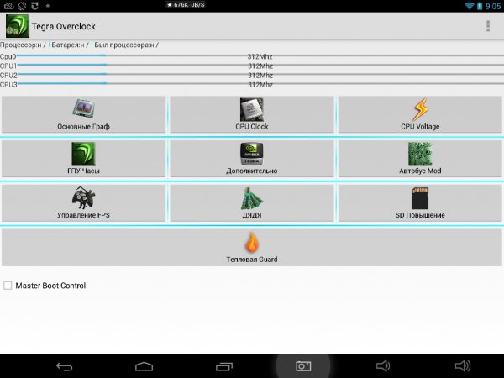Tap the Tegra Overclock app logo
The height and width of the screenshot is (378, 504).
pyautogui.click(x=18, y=26)
